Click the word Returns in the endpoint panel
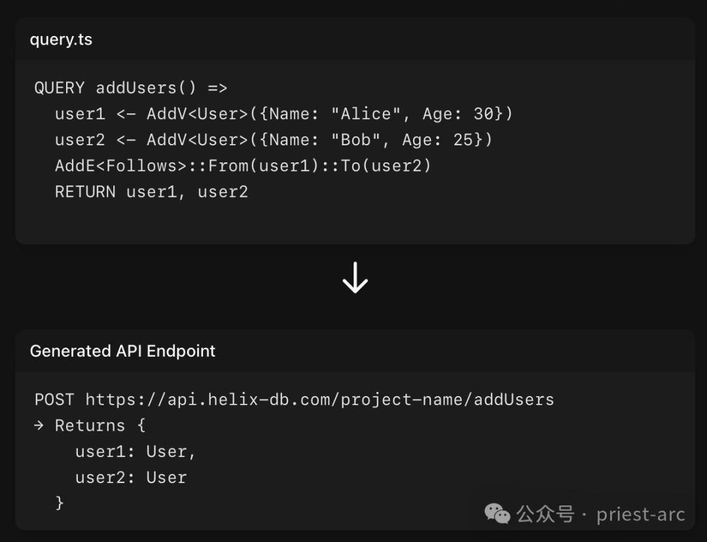This screenshot has width=707, height=542. click(x=90, y=425)
